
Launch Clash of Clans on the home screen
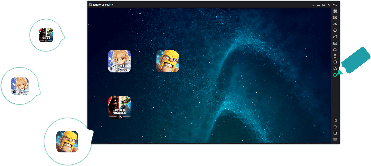[x=168, y=61]
